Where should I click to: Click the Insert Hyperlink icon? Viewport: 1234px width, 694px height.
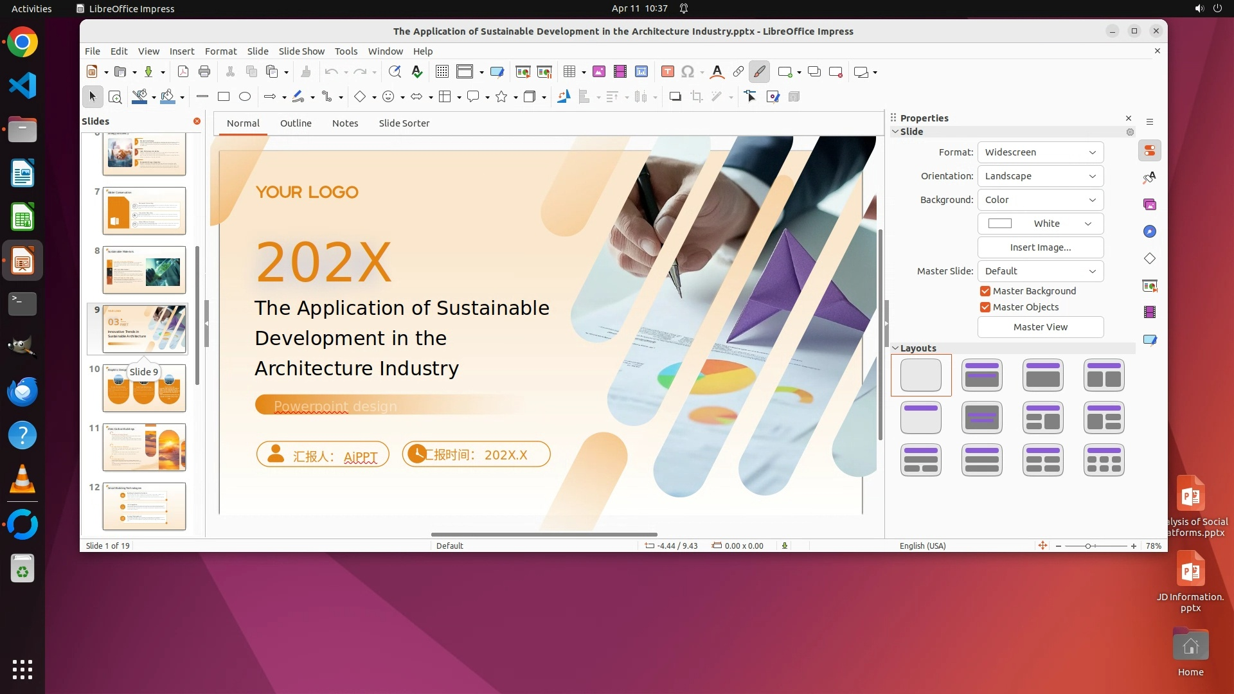coord(738,72)
